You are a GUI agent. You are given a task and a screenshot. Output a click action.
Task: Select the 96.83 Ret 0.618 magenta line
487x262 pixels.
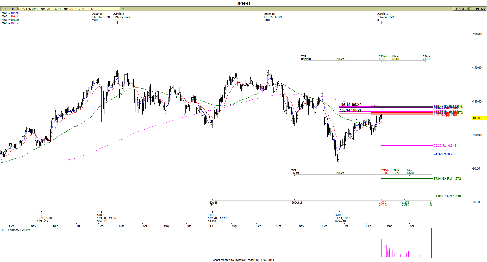pyautogui.click(x=407, y=146)
